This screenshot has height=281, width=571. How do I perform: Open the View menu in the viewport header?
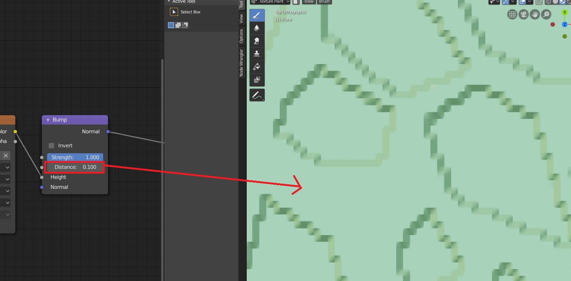[309, 2]
